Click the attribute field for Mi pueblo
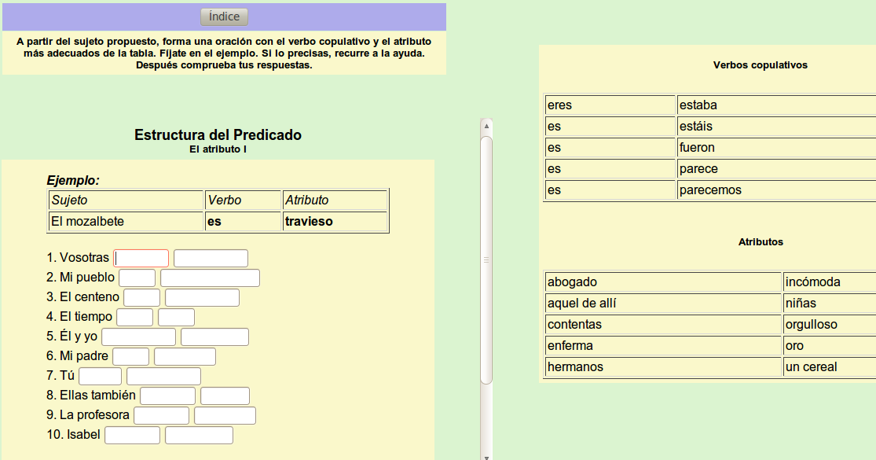876x460 pixels. coord(210,277)
